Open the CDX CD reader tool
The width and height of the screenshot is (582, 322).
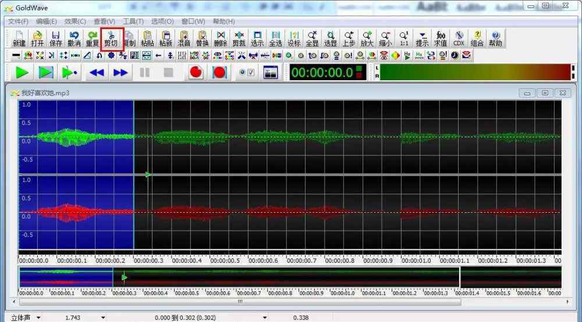point(459,38)
